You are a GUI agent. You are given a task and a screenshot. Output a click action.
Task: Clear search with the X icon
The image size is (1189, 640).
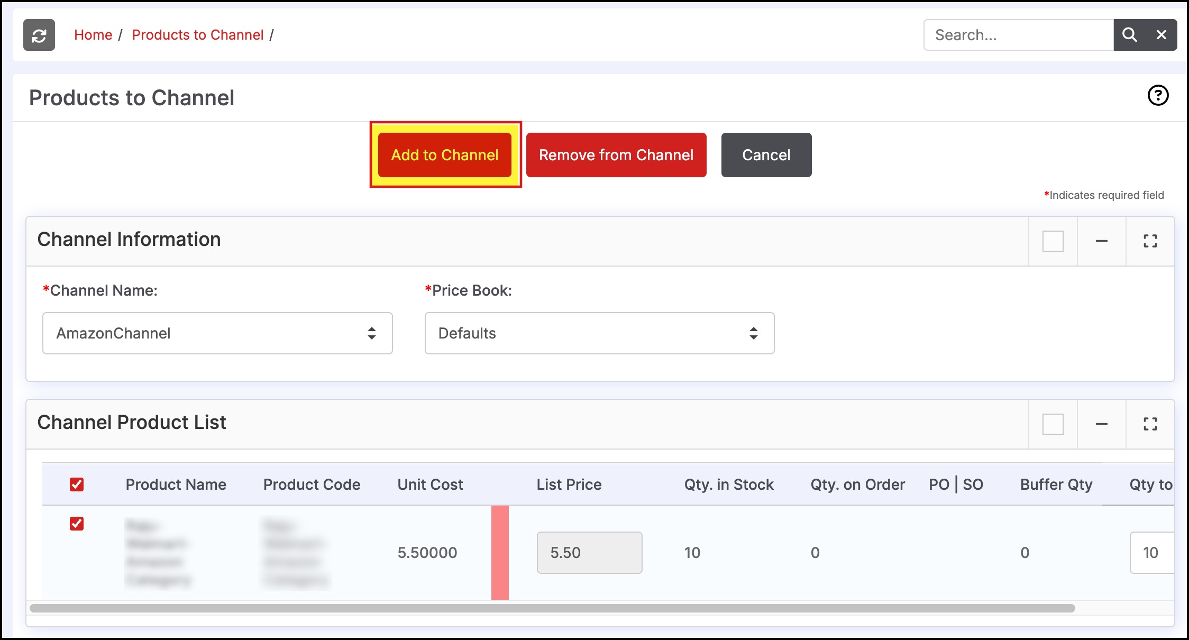(x=1161, y=35)
